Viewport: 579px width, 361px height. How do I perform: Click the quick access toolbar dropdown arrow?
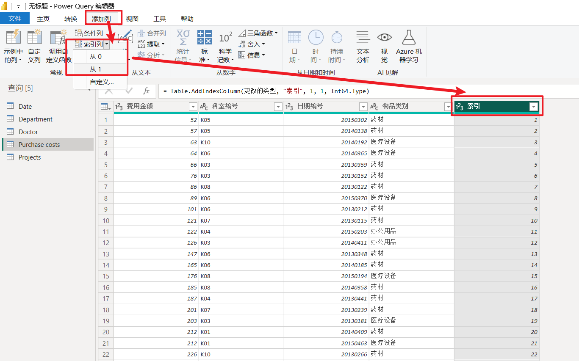(18, 7)
